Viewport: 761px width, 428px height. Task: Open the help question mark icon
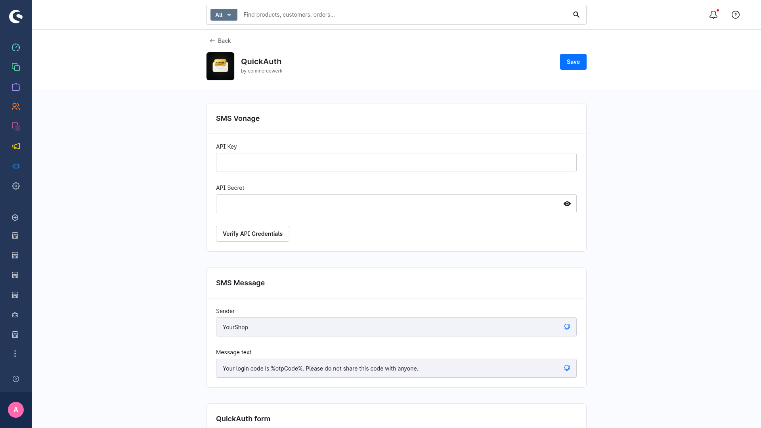736,15
